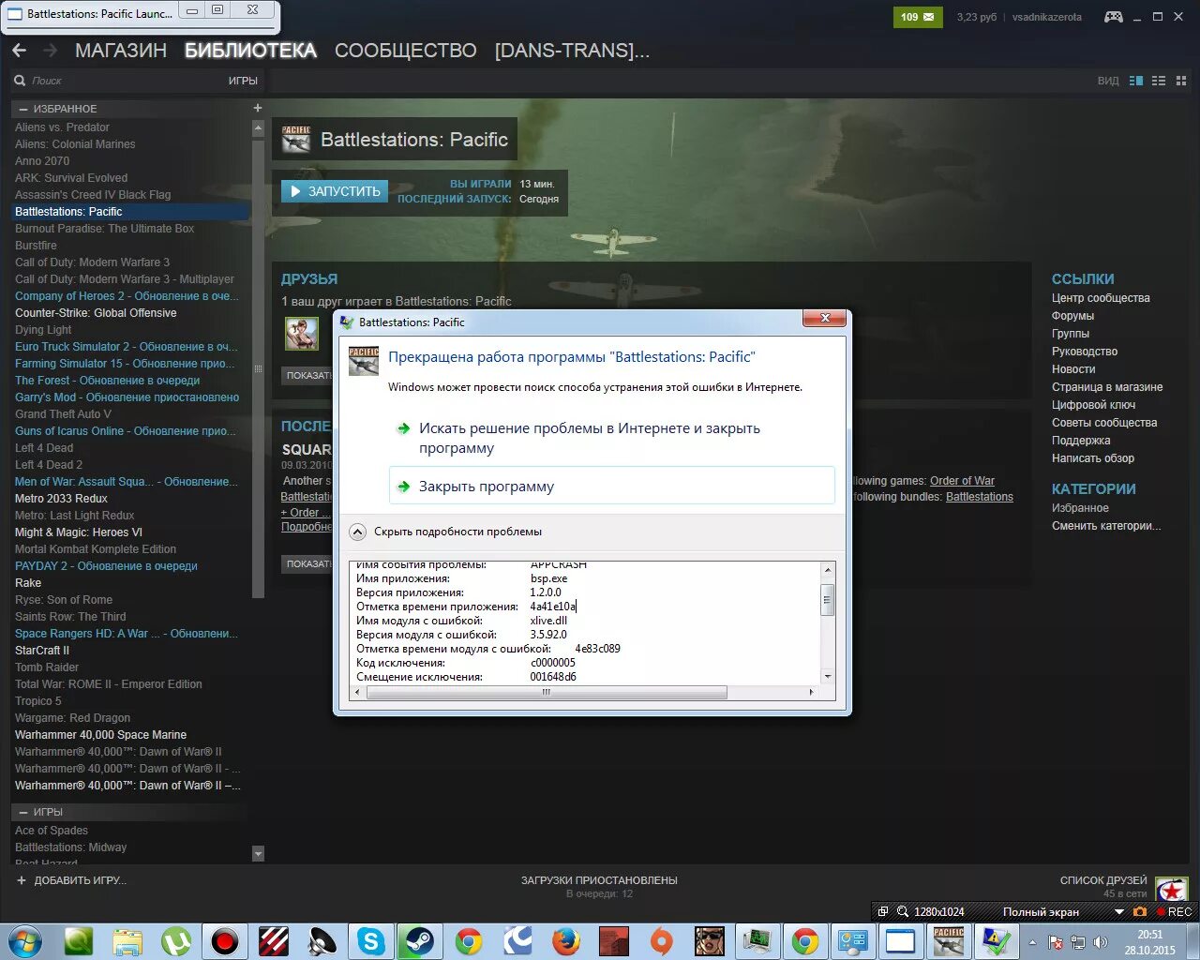Open the Store menu
The width and height of the screenshot is (1200, 960).
pyautogui.click(x=121, y=51)
